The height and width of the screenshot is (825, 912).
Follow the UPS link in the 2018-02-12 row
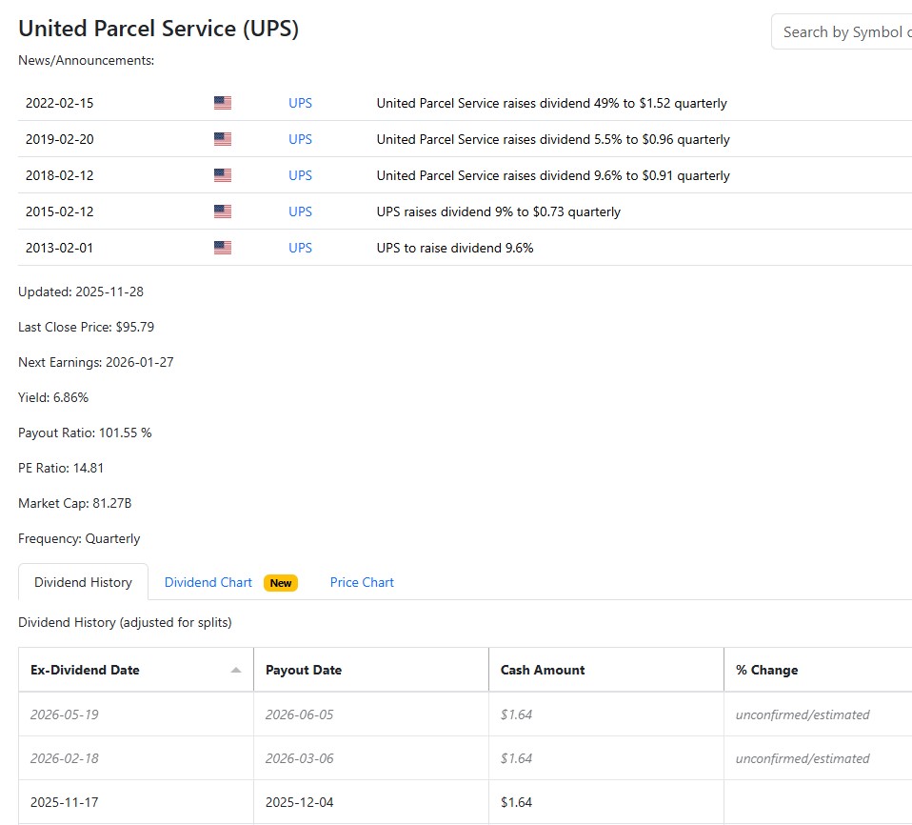(300, 175)
